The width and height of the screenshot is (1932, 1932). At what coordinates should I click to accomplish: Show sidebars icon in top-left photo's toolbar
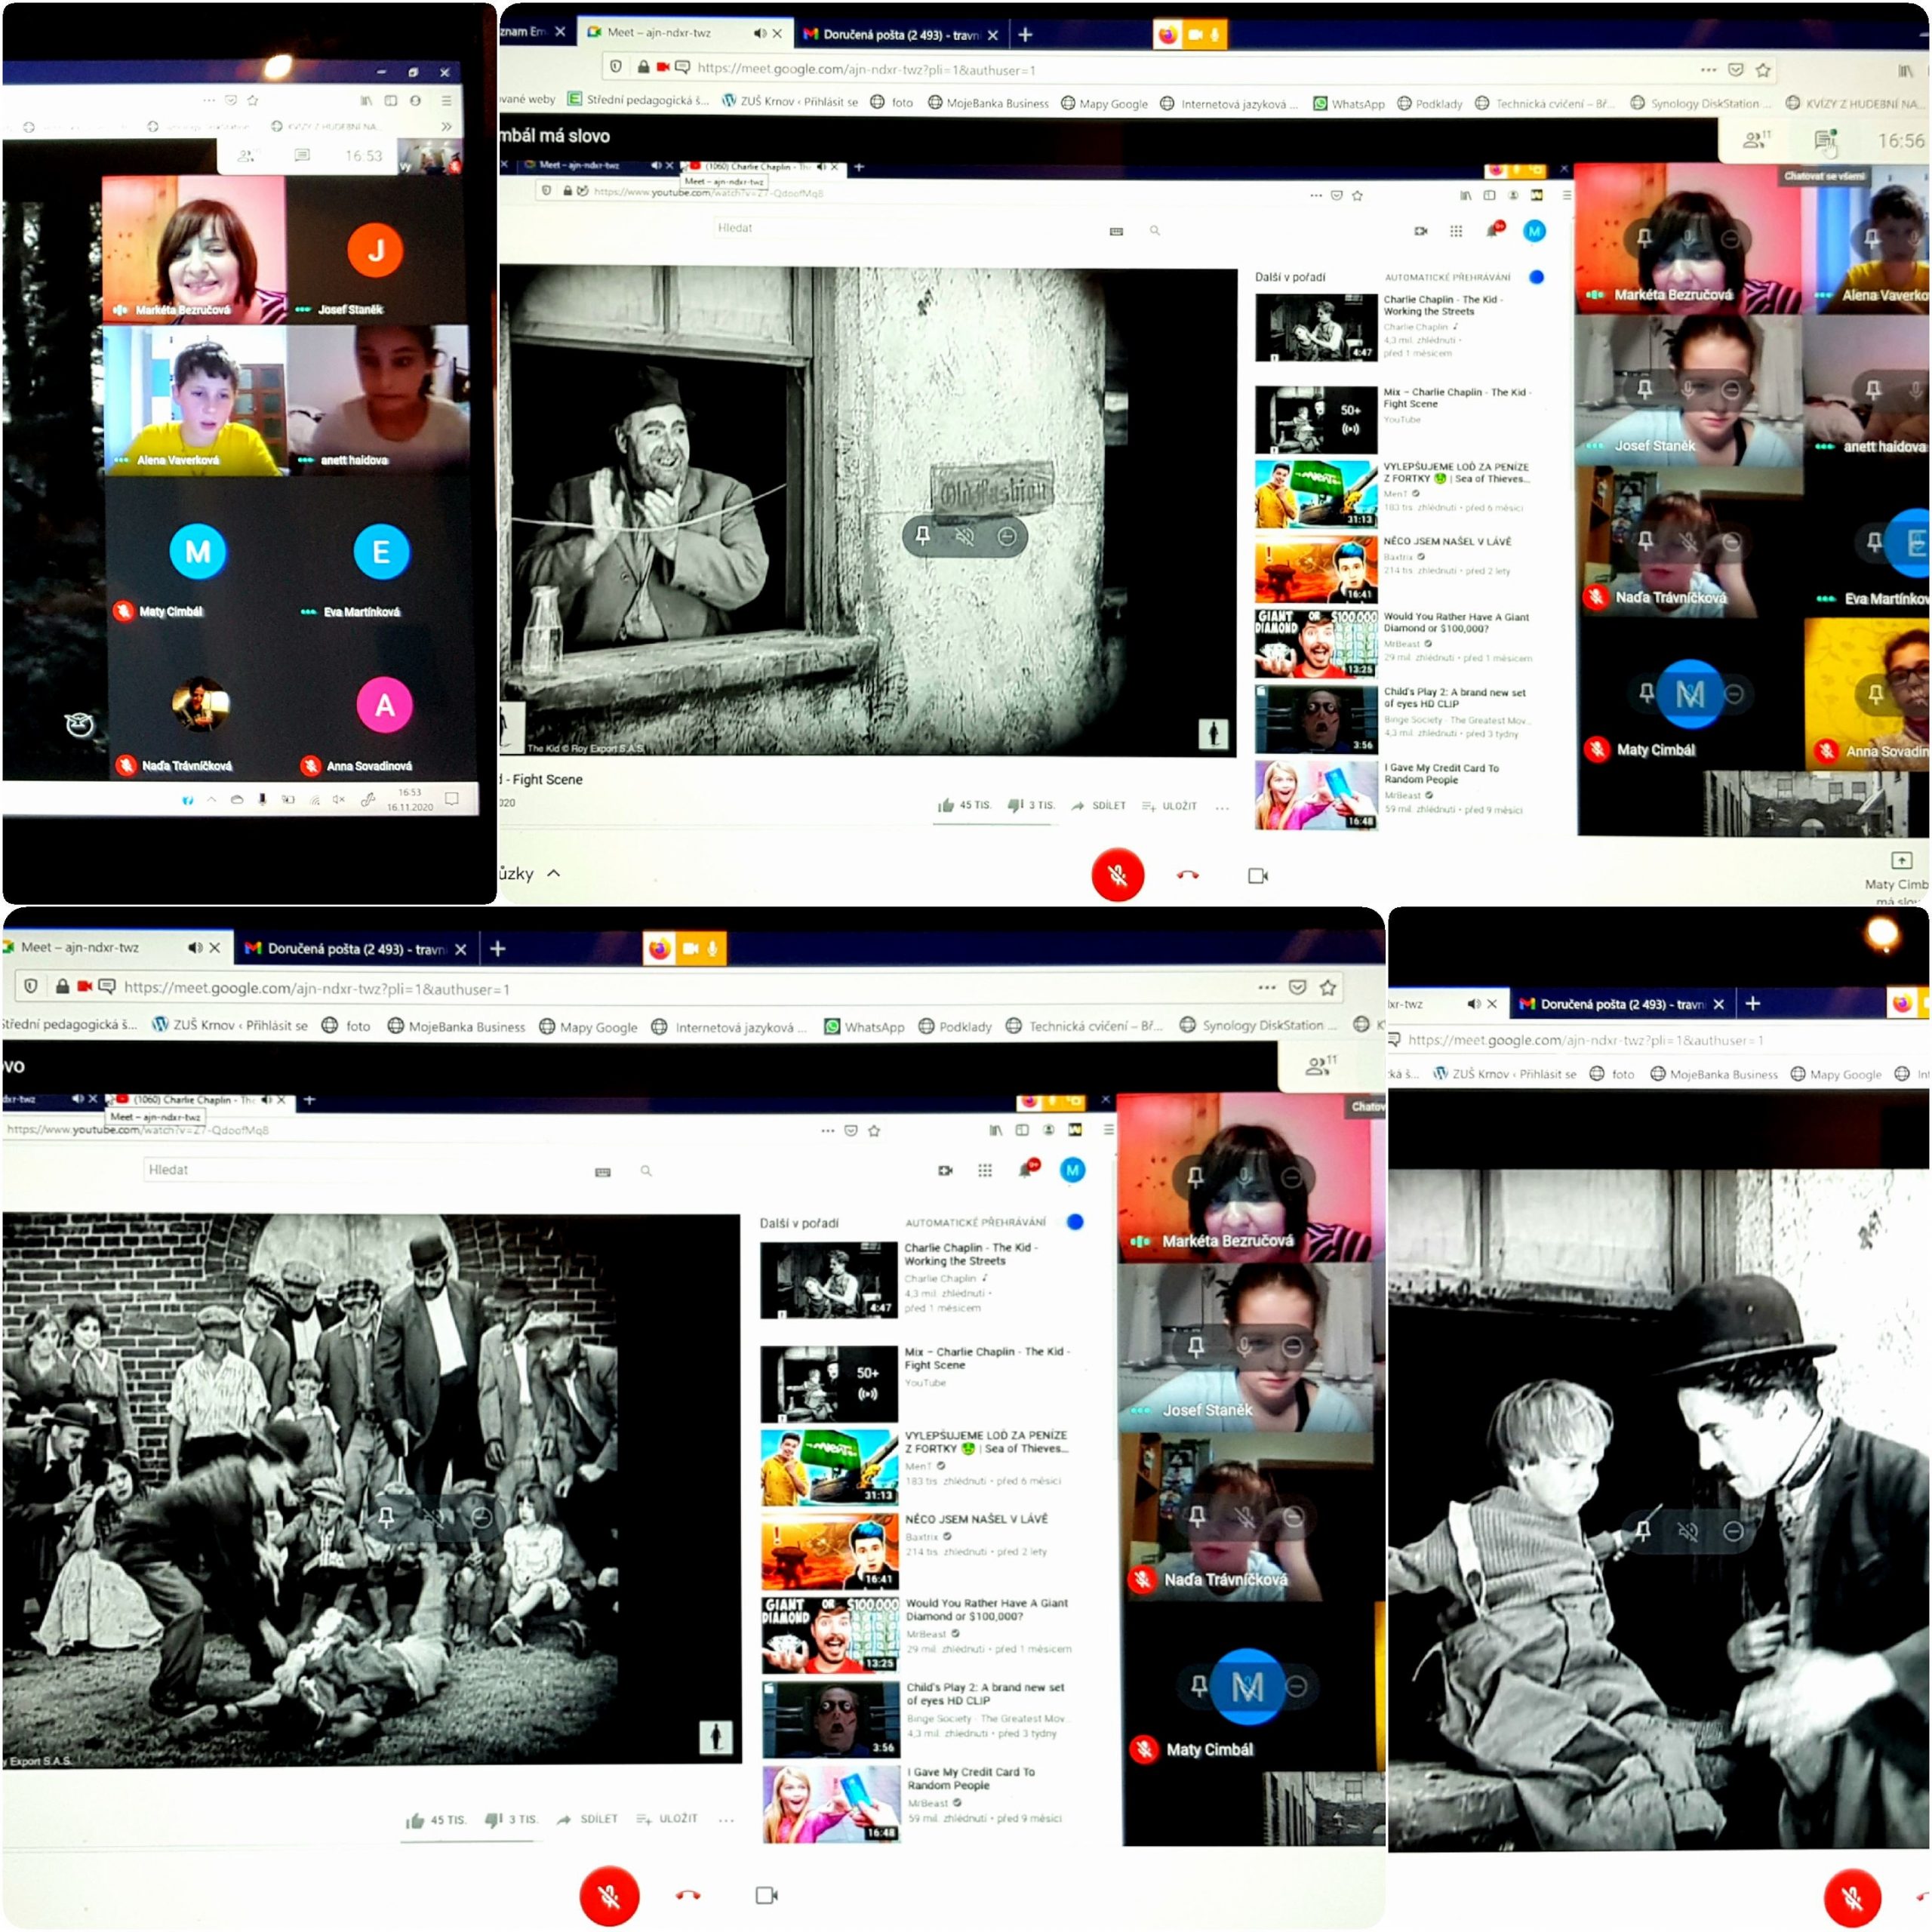pos(390,100)
